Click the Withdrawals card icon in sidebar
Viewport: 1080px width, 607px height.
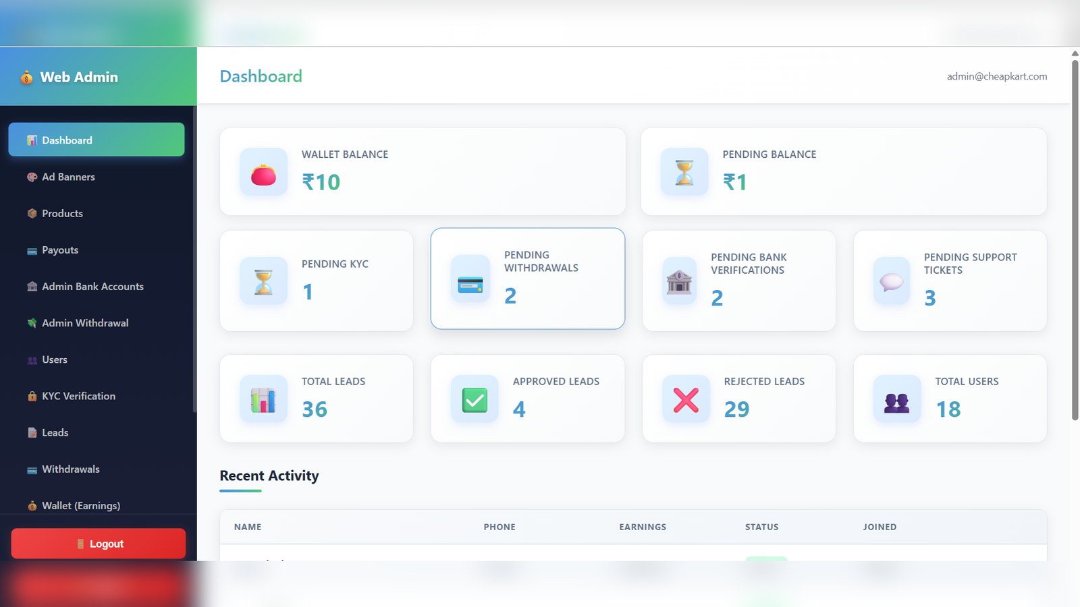coord(32,470)
